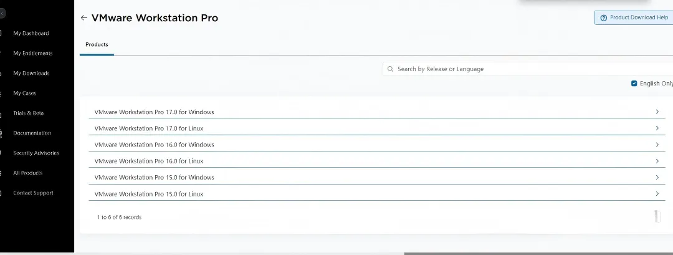Viewport: 673px width, 255px height.
Task: Expand VMware Workstation Pro 17.0 for Linux chevron
Action: click(x=657, y=128)
